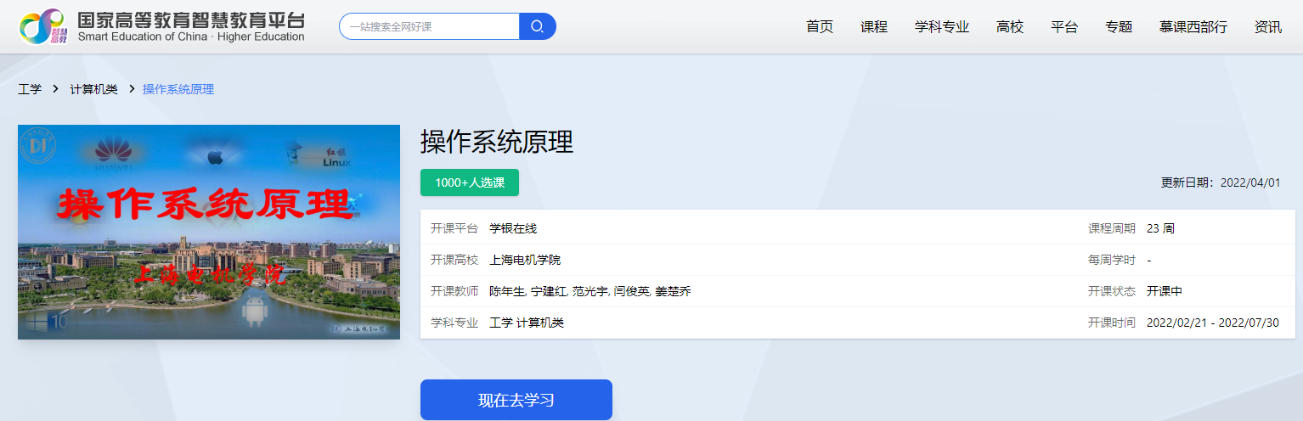Open the 高校 navigation item
This screenshot has height=421, width=1303.
click(1010, 27)
